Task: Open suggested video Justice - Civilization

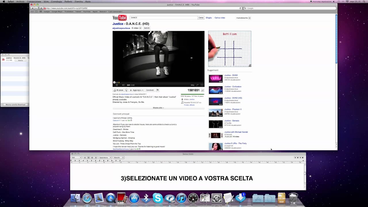Action: 233,87
